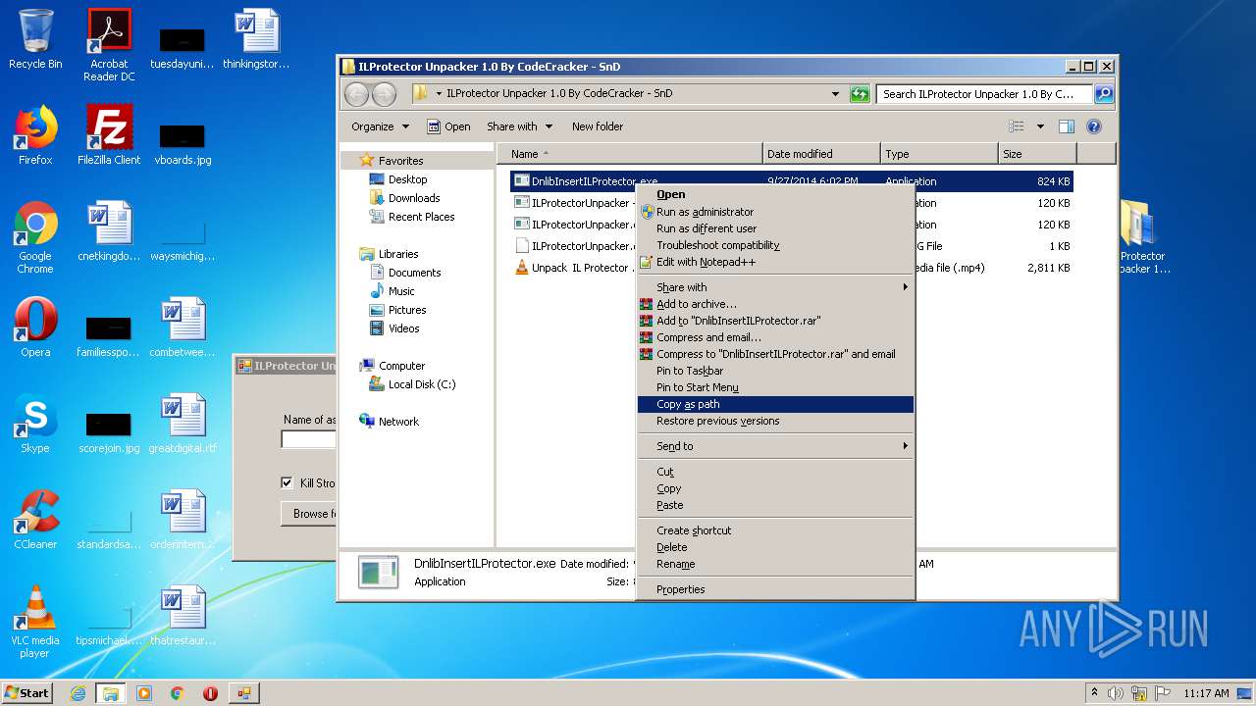Screen dimensions: 1256x706
Task: Open the Organize dropdown menu
Action: 380,126
